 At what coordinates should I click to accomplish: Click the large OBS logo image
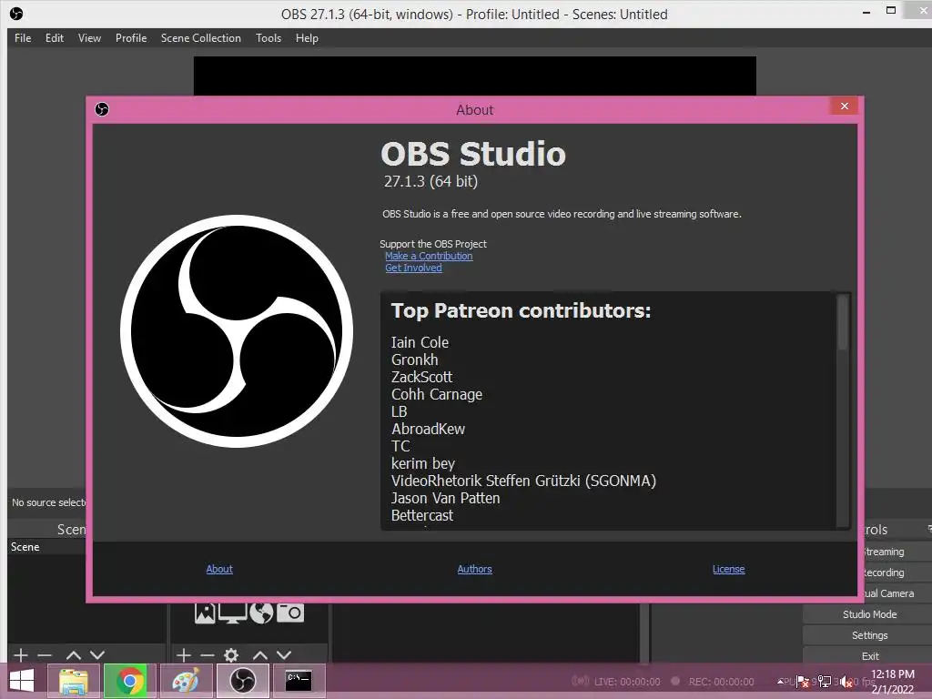point(237,331)
